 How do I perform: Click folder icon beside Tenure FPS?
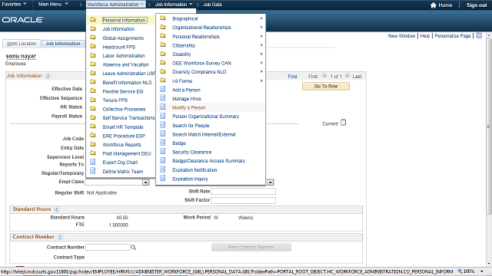[x=93, y=100]
